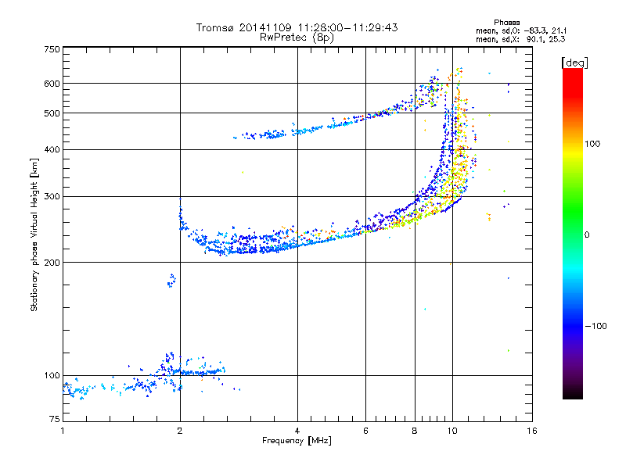
Task: Click the 'mean, sd,O: -83.3, 21.1' statistic
Action: (x=520, y=30)
